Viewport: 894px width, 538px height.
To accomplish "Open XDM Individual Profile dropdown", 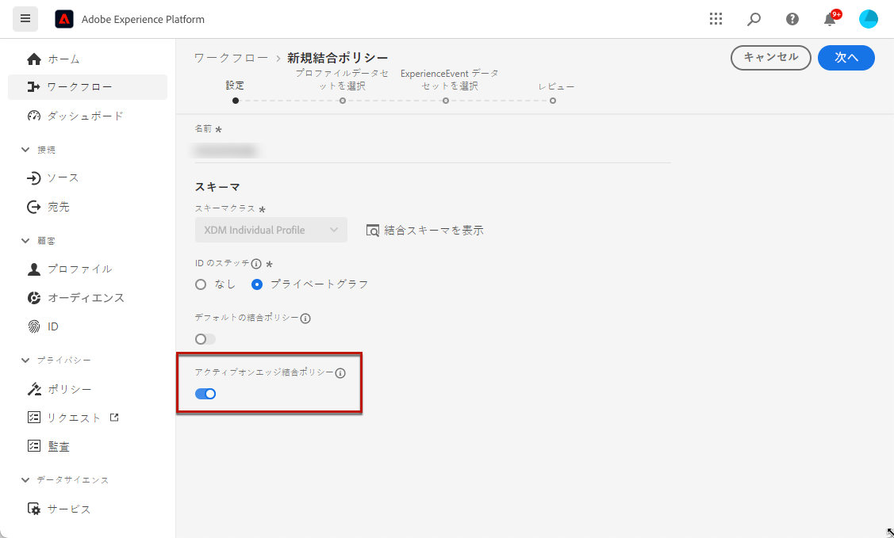I will tap(271, 230).
